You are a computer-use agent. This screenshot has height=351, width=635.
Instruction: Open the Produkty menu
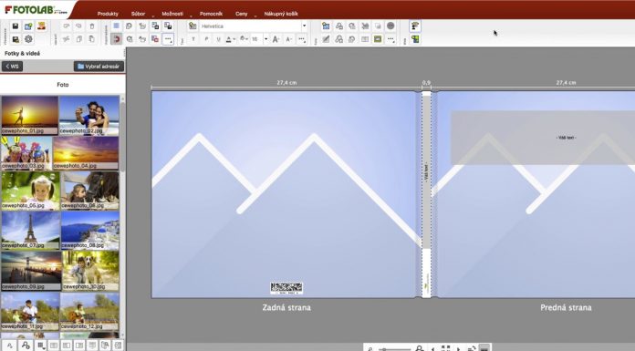click(108, 14)
